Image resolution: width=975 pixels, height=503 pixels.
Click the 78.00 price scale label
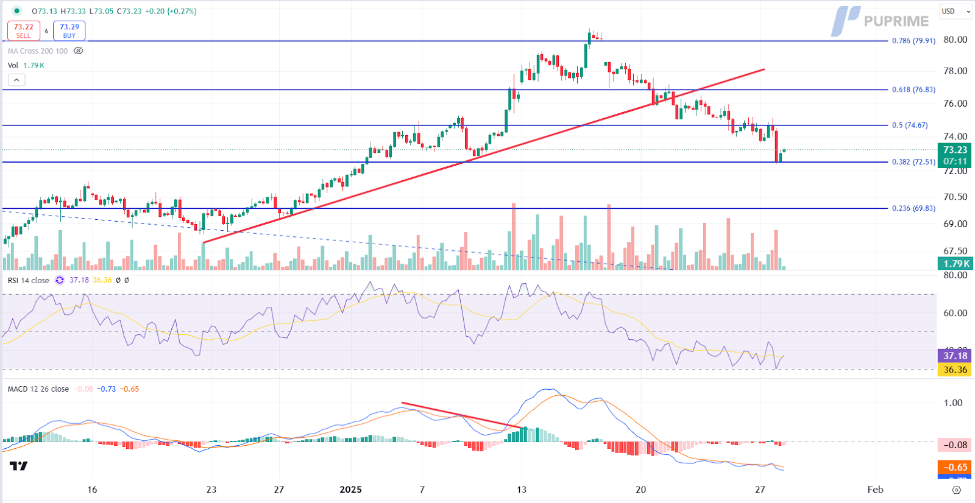tap(955, 71)
